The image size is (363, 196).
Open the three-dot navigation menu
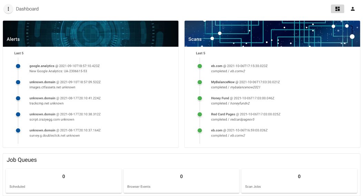(x=8, y=9)
